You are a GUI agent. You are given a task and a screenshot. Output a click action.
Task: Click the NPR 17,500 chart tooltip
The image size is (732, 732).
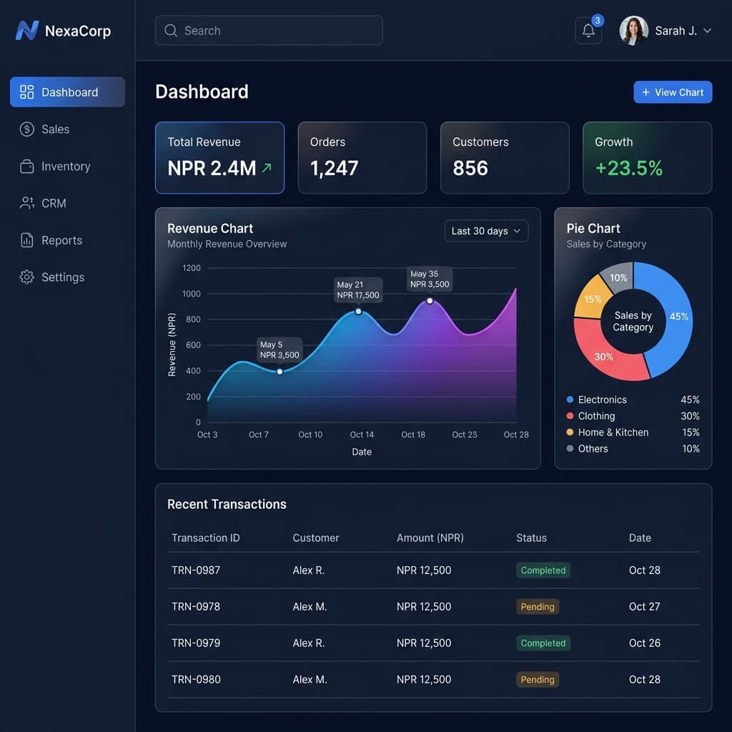[358, 290]
